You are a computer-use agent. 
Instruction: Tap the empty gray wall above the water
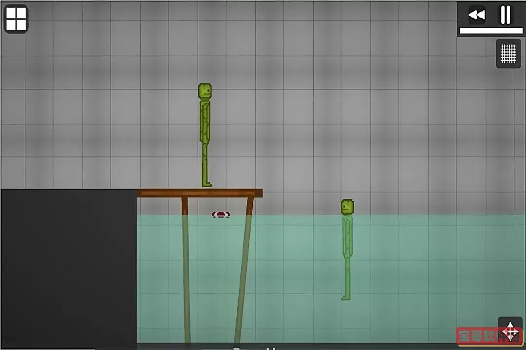click(341, 122)
